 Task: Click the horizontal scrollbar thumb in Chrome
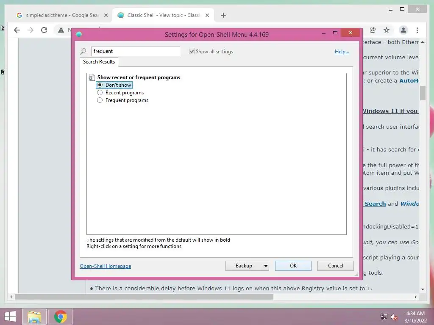144,297
